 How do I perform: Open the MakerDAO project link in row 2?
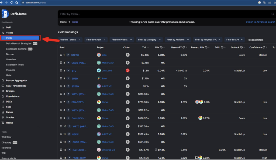pos(108,63)
